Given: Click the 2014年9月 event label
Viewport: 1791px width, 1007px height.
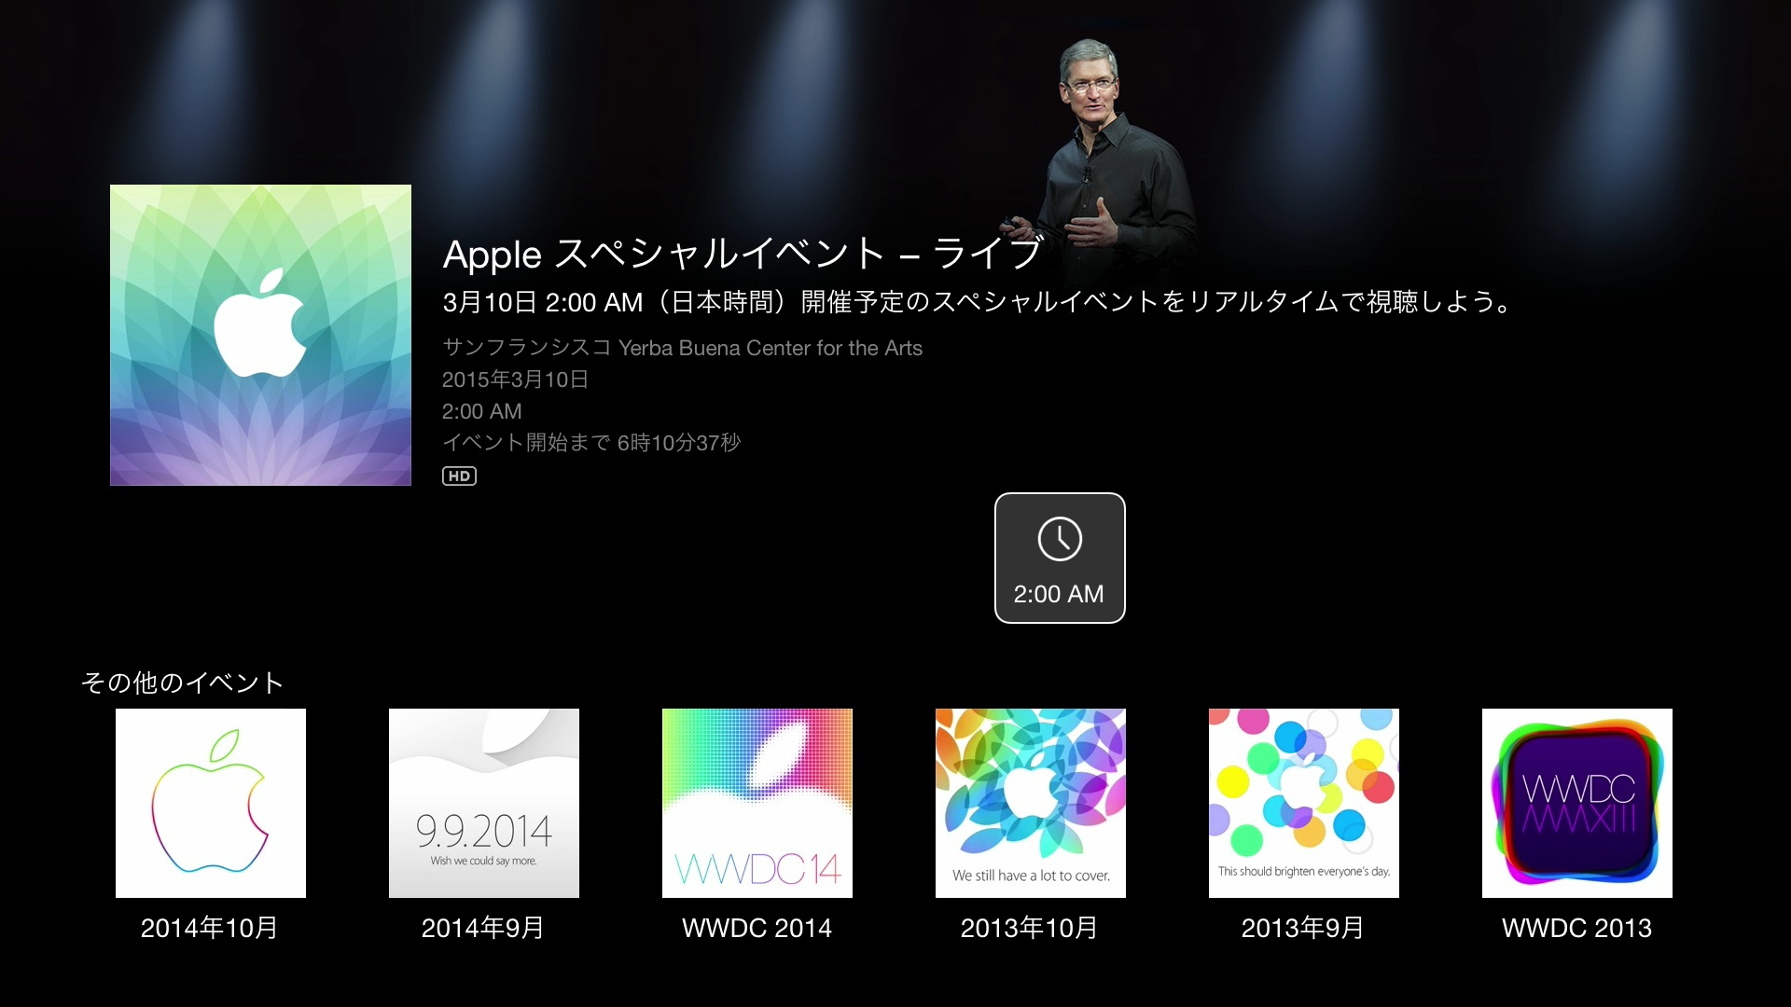Looking at the screenshot, I should tap(483, 928).
